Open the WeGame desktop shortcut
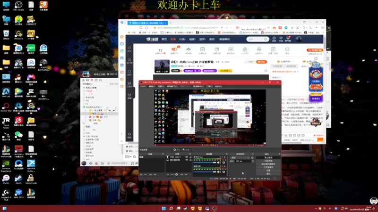Viewport: 378px width, 212px height. click(18, 34)
